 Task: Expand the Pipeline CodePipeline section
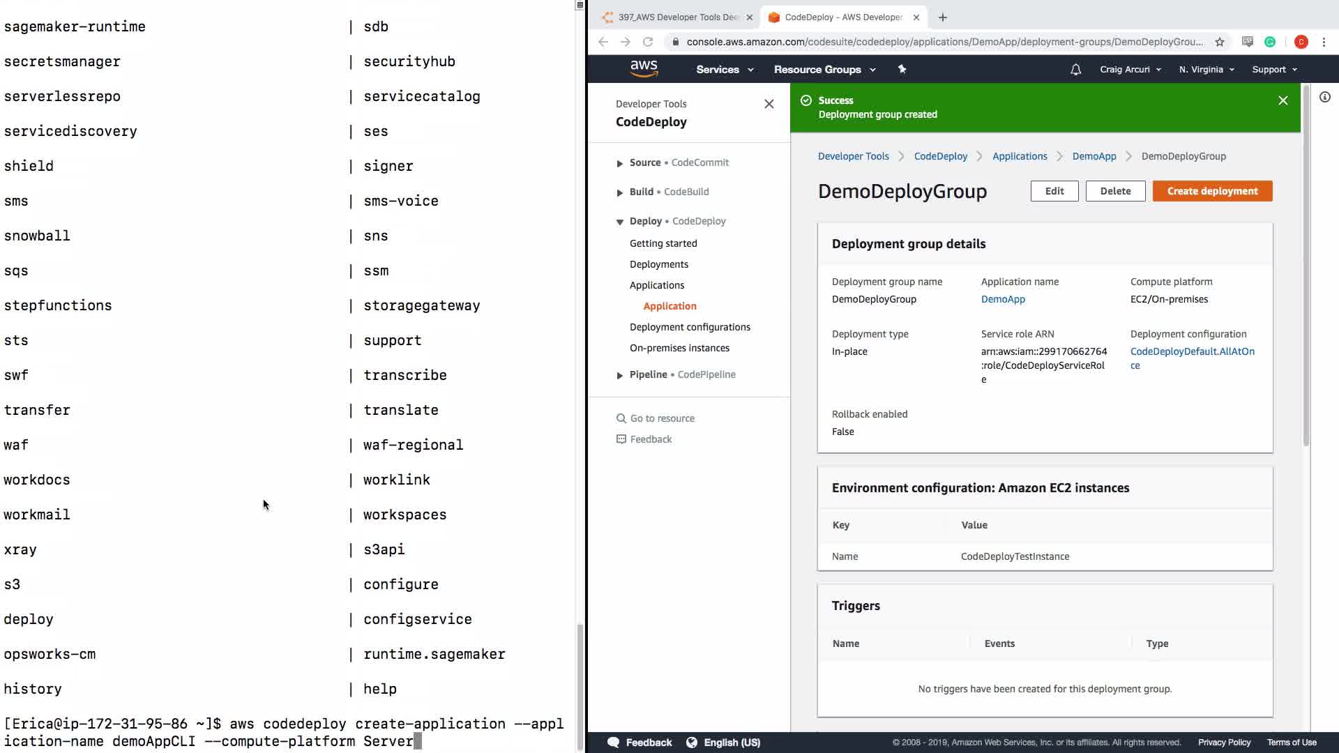click(x=619, y=375)
